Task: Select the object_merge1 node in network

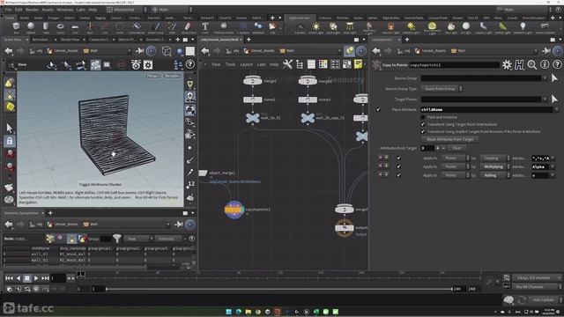Action: 204,173
